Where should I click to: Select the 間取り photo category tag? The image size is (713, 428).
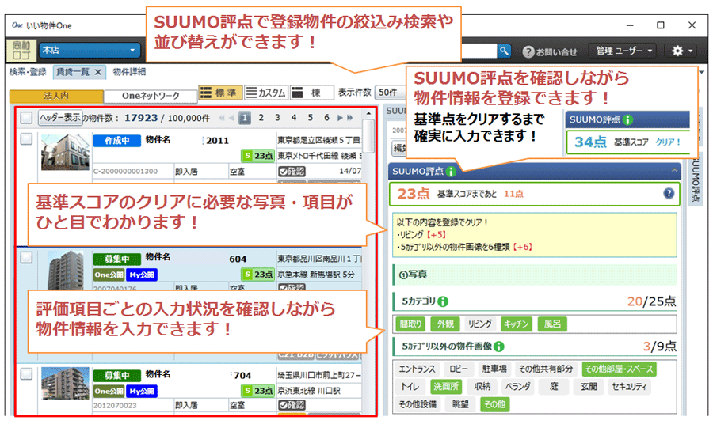tap(410, 324)
